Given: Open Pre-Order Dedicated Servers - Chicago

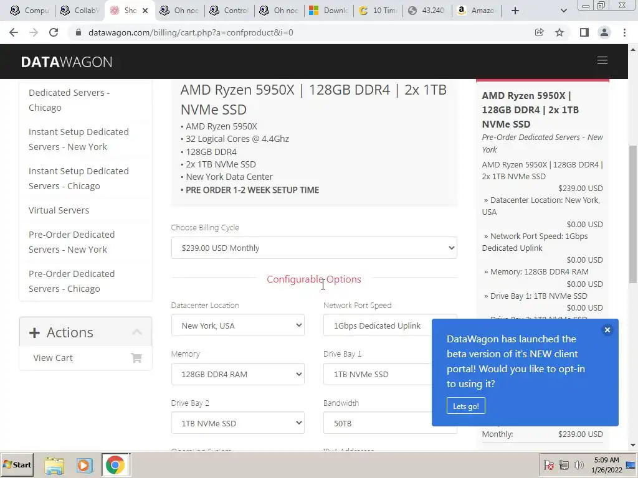Looking at the screenshot, I should [72, 281].
